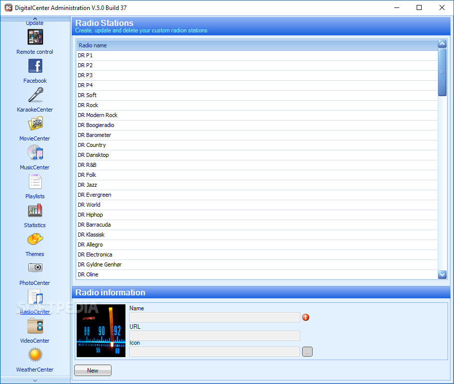Select the DR P3 station row
The image size is (454, 384).
click(257, 75)
